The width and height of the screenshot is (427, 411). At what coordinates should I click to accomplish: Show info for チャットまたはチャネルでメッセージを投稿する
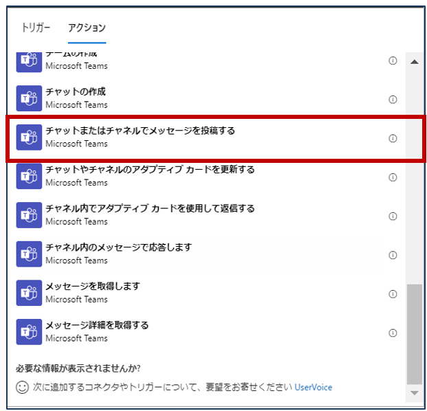tap(393, 139)
